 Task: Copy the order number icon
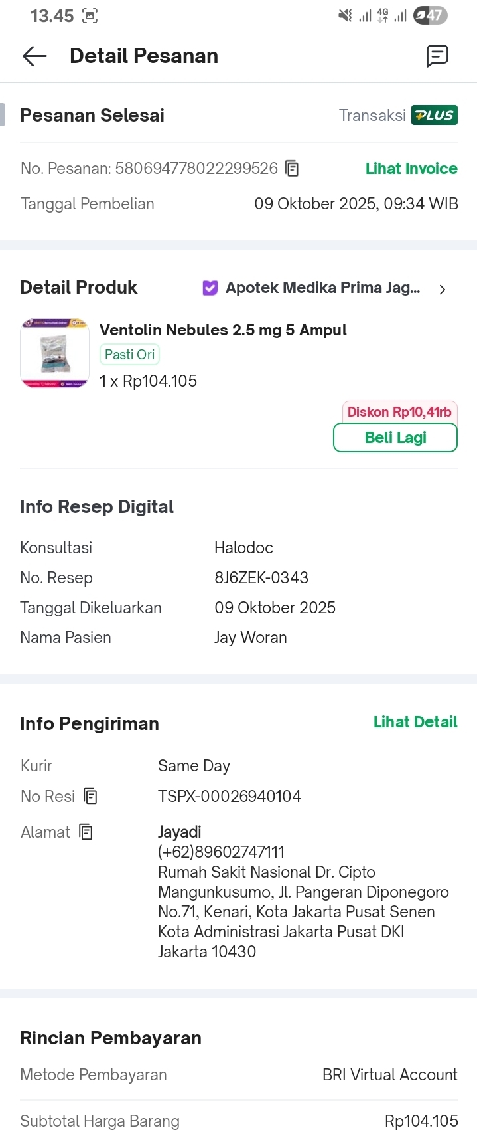pyautogui.click(x=292, y=169)
